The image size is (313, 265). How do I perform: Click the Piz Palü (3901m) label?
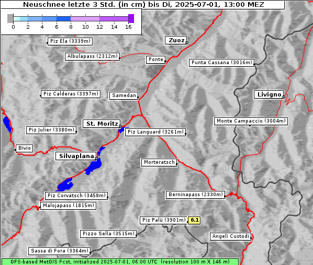coord(164,220)
